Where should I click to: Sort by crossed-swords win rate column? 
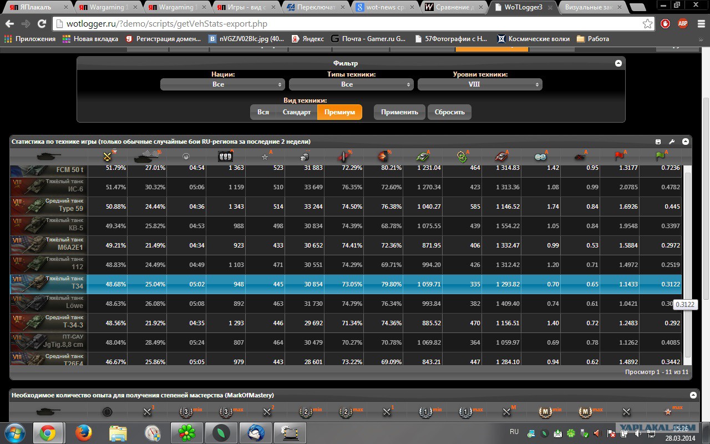pos(108,157)
